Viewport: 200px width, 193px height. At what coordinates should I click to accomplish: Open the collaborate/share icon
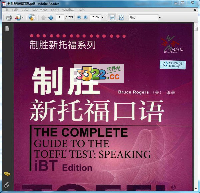point(18,17)
